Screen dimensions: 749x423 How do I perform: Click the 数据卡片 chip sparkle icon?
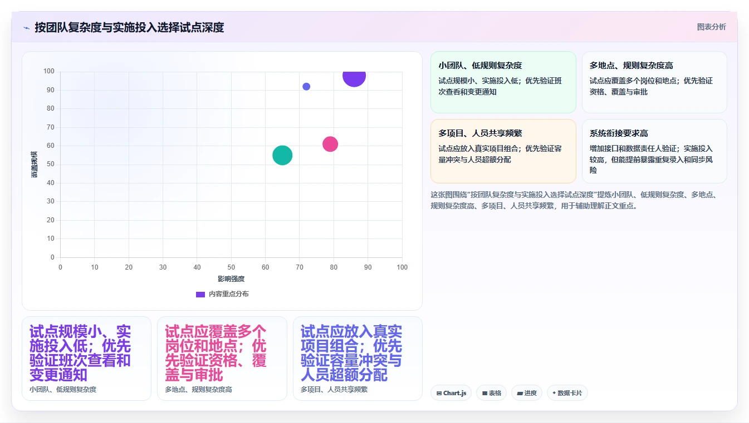coord(554,393)
